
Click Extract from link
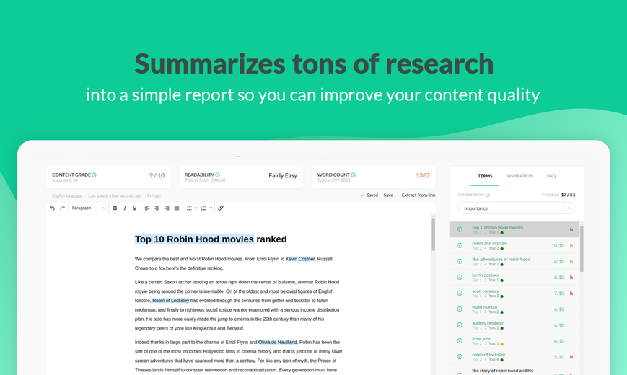(418, 195)
